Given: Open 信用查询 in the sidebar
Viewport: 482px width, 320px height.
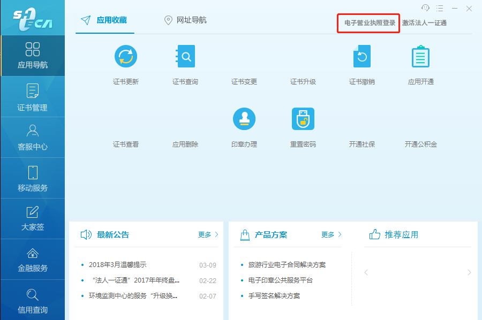Looking at the screenshot, I should click(33, 300).
